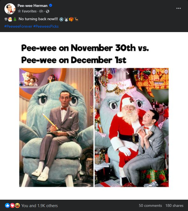Open the November 30th Pee-wee photo
The height and width of the screenshot is (211, 188).
[56, 127]
